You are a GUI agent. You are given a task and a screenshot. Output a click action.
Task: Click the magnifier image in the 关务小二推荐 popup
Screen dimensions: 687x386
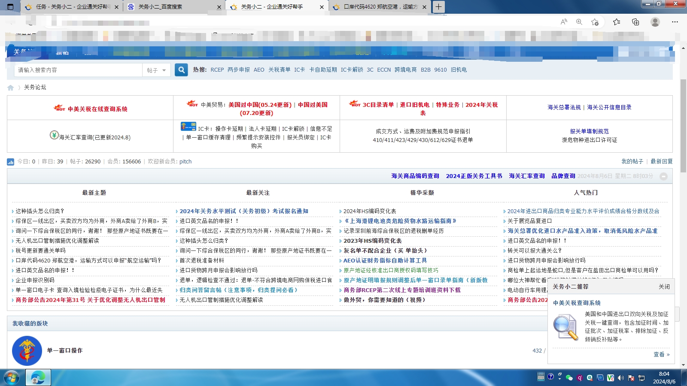566,327
